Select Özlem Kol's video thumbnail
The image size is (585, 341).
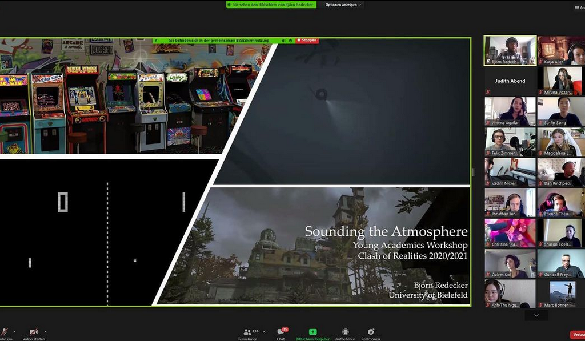point(510,263)
